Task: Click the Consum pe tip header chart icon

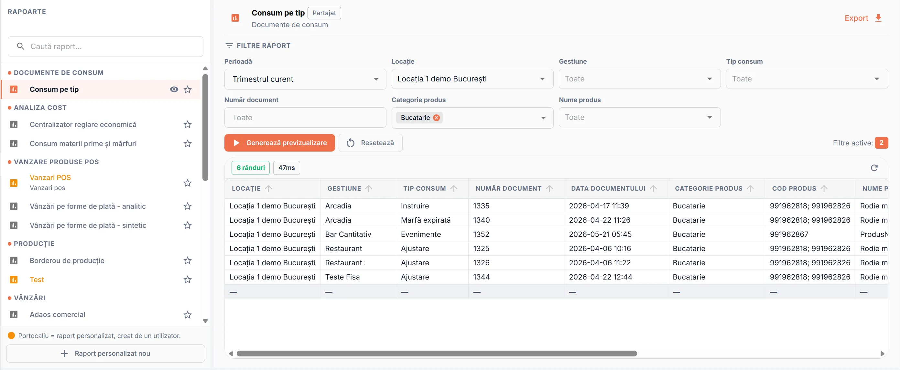Action: [235, 18]
